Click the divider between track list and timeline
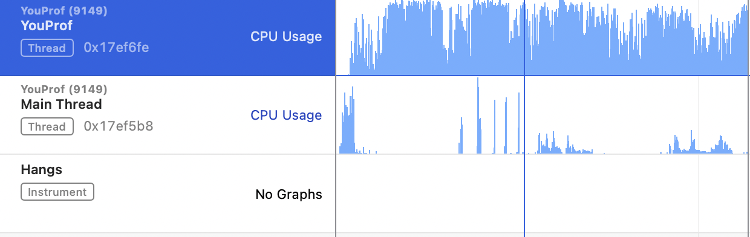Viewport: 750px width, 237px height. coord(336,118)
